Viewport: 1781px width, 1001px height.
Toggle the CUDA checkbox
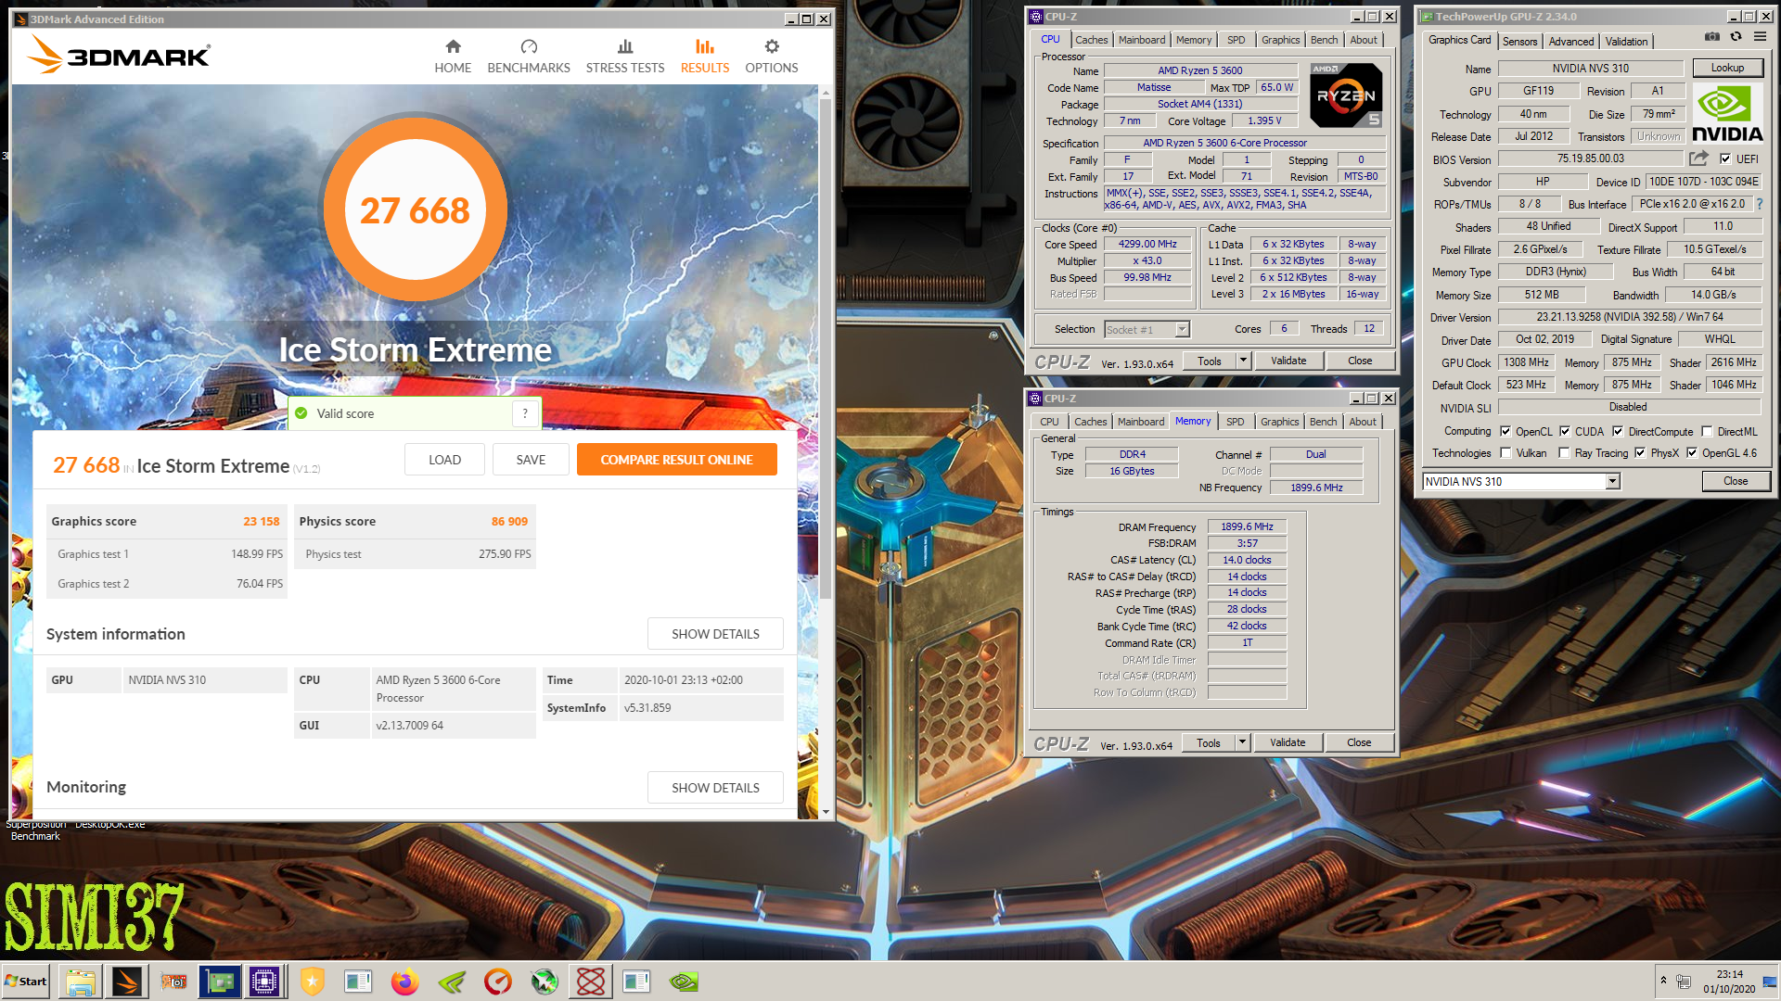(x=1565, y=431)
